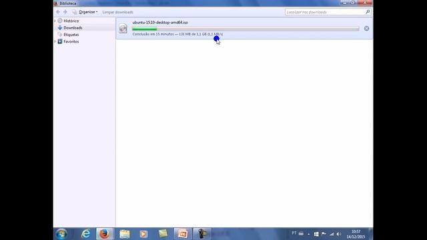Switch to PowerPoint in the taskbar
The height and width of the screenshot is (240, 427).
(182, 234)
